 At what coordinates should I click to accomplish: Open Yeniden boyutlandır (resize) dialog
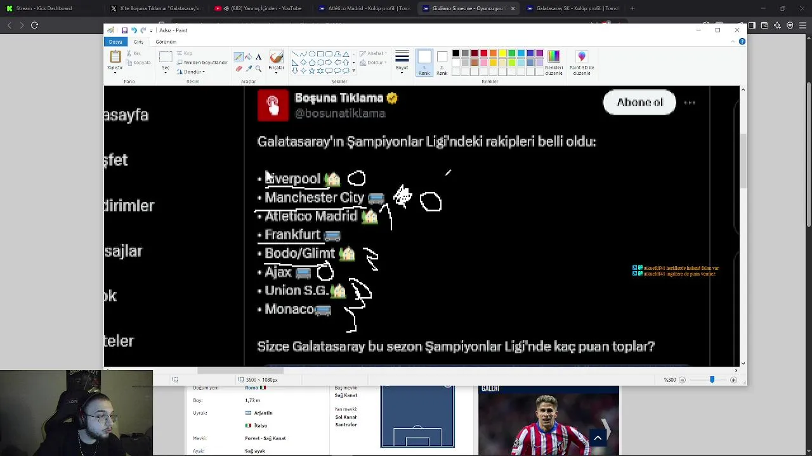[x=202, y=63]
